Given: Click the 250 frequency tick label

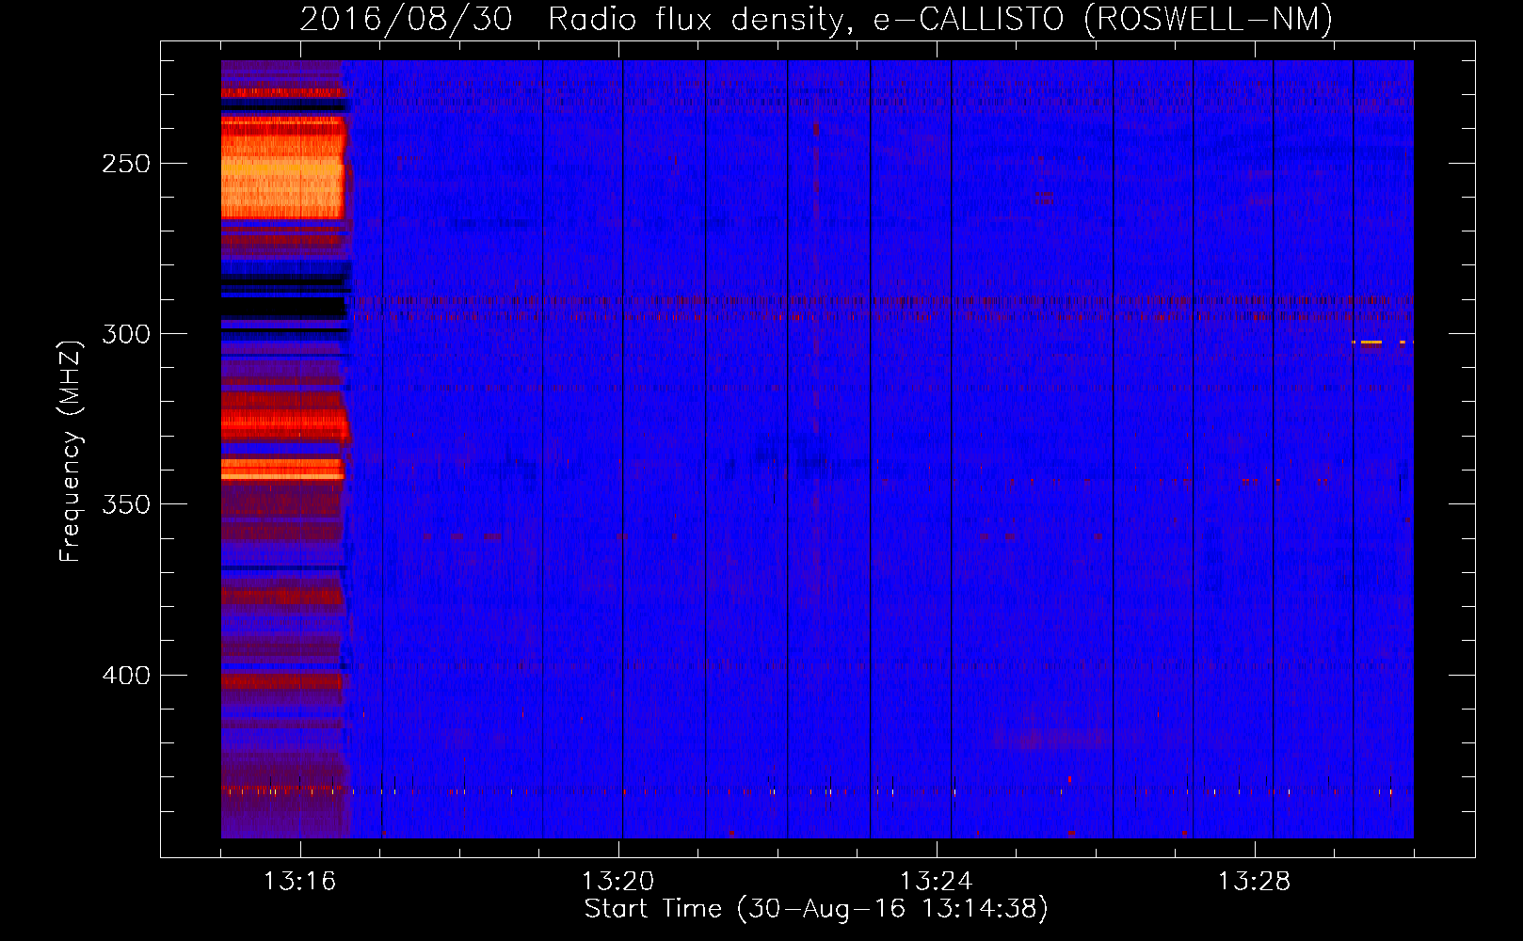Looking at the screenshot, I should coord(125,164).
